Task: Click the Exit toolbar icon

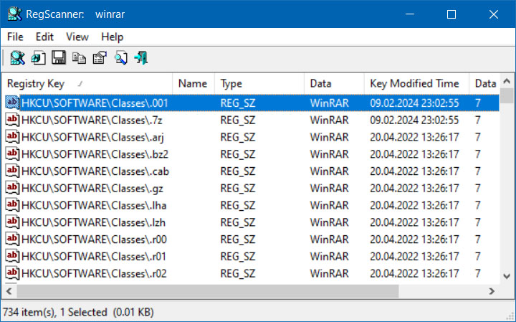Action: (x=141, y=58)
